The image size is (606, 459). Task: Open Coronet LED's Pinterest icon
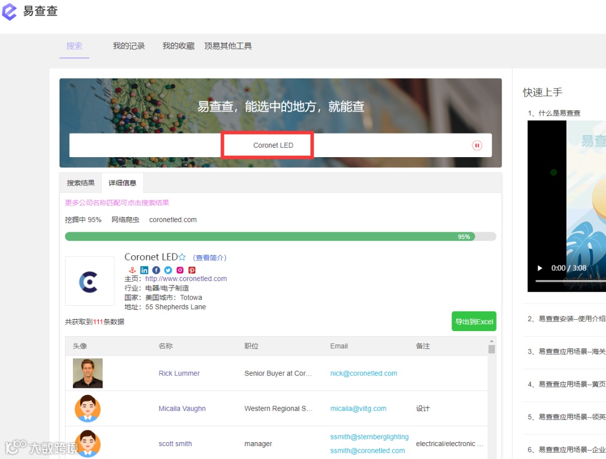tap(192, 270)
